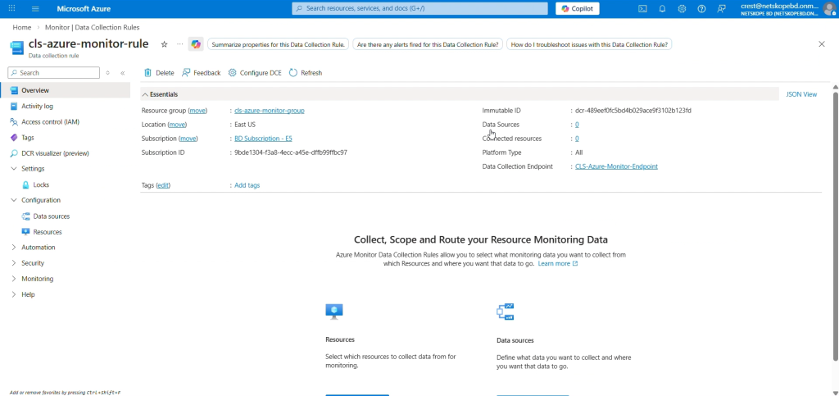
Task: Click the Connected resources count link
Action: (577, 139)
